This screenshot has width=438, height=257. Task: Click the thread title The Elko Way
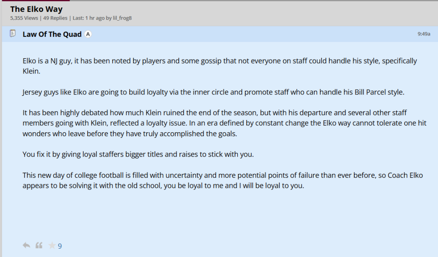[x=36, y=9]
